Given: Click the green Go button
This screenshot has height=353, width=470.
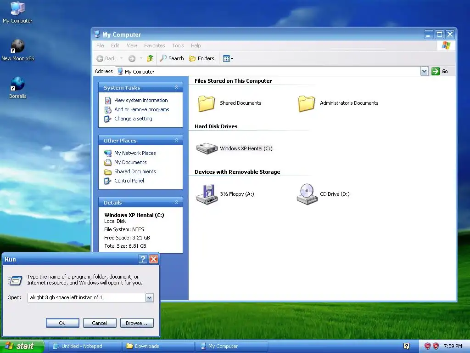Looking at the screenshot, I should pyautogui.click(x=439, y=71).
